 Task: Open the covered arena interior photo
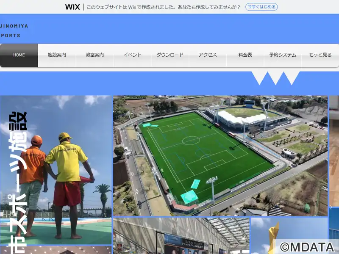pyautogui.click(x=181, y=236)
